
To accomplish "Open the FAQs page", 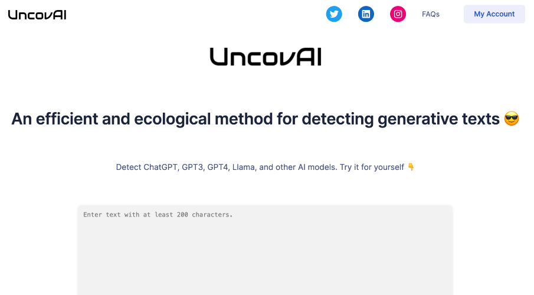I will click(x=431, y=14).
